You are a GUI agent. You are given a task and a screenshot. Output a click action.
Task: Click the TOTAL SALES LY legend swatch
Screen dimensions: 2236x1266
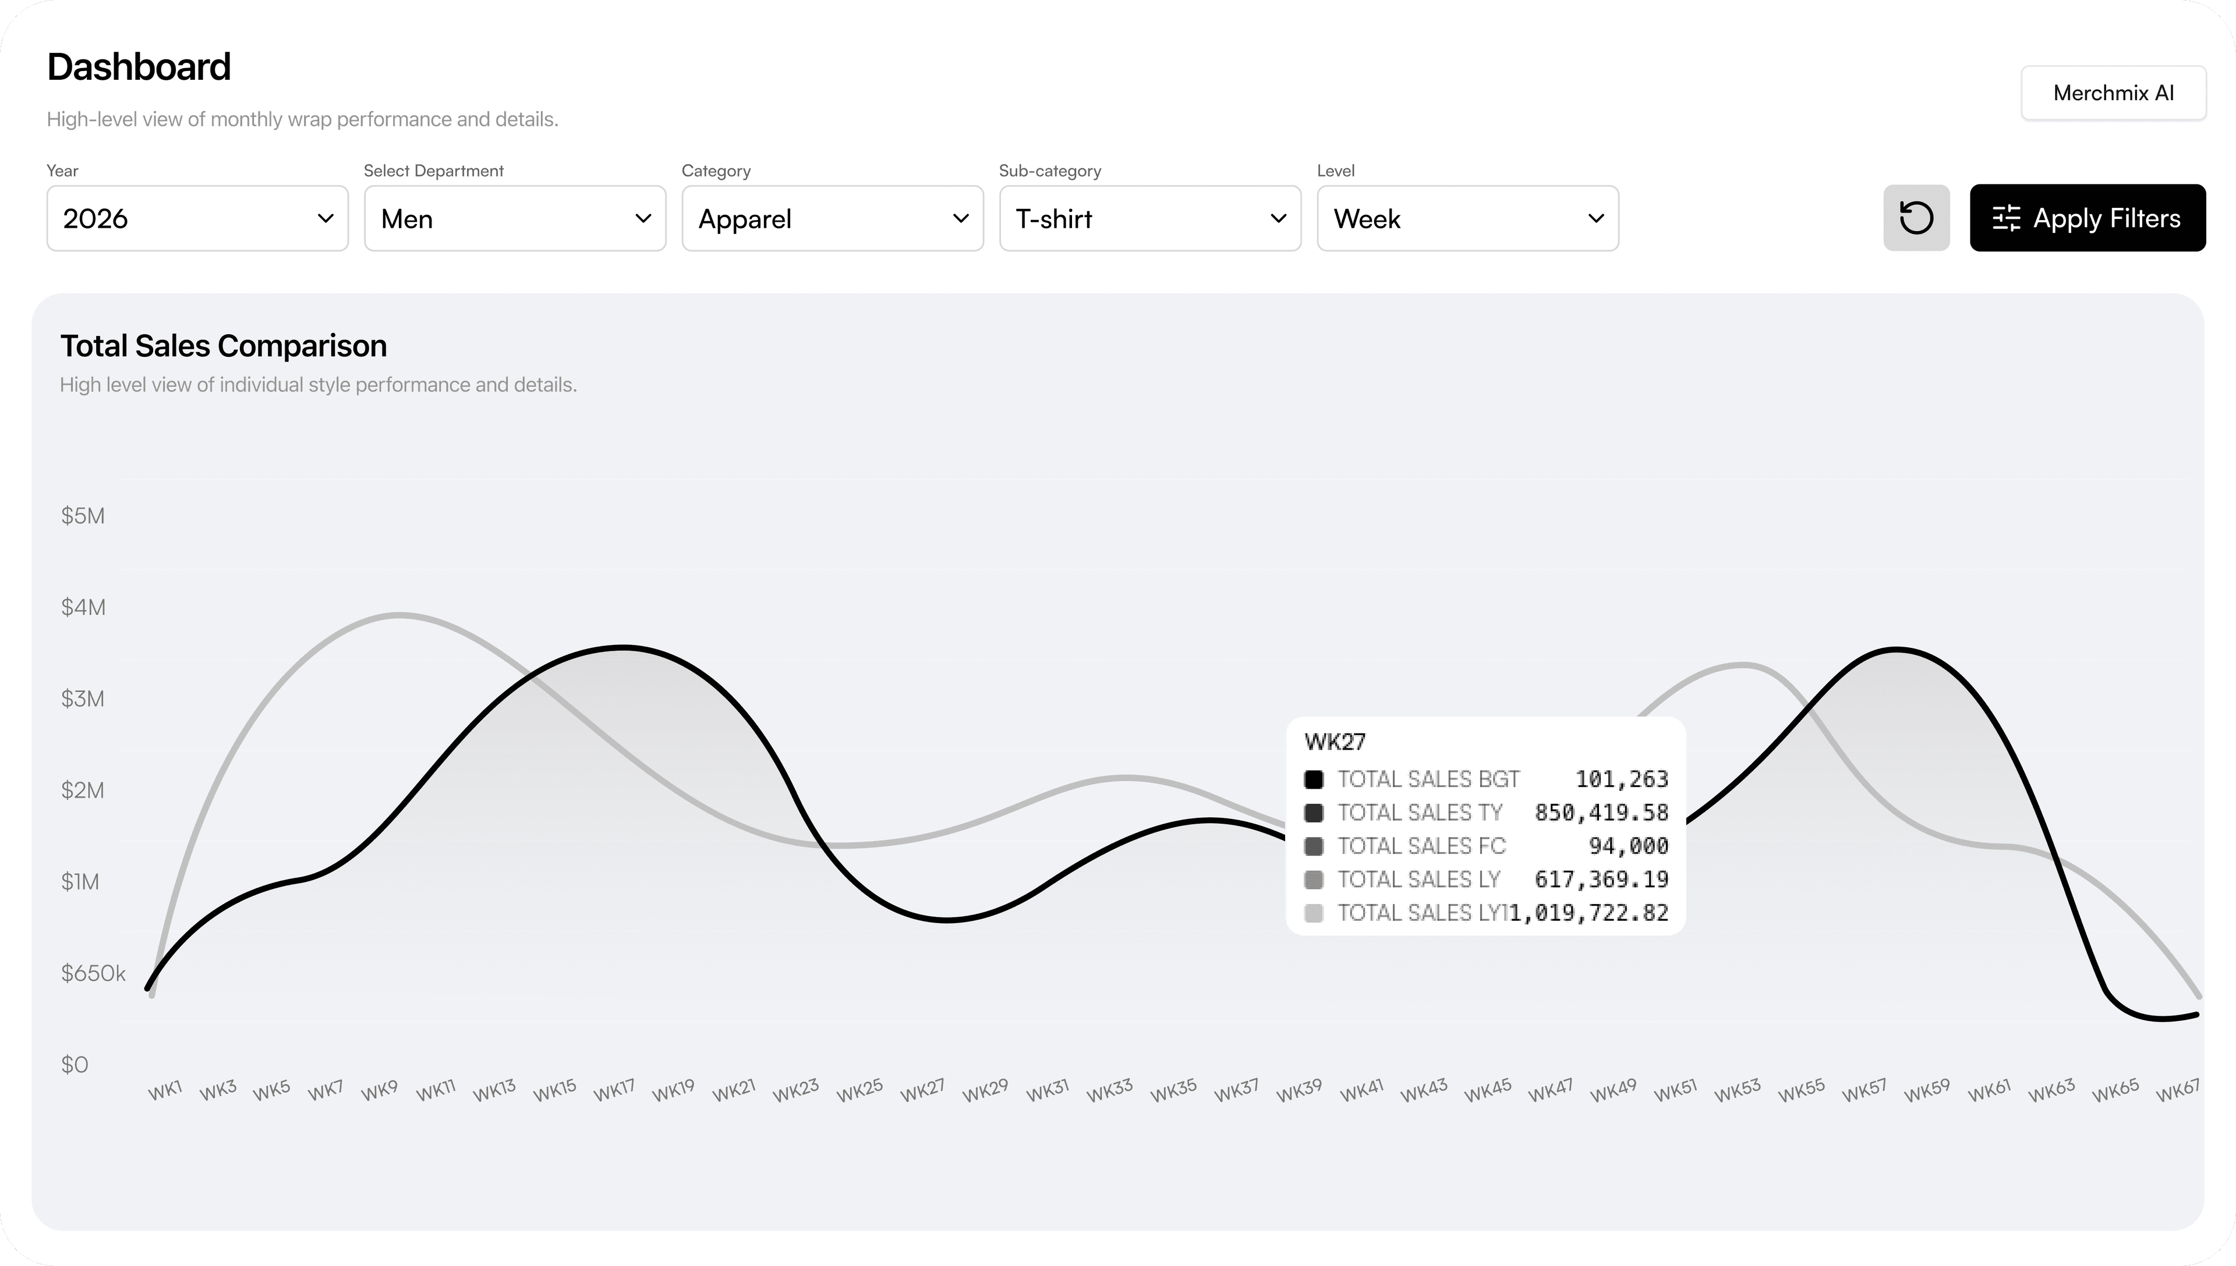(1313, 880)
